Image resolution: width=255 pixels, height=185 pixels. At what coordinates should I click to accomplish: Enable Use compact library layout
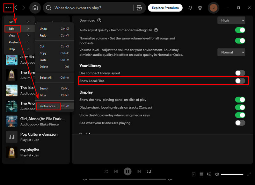tap(240, 73)
